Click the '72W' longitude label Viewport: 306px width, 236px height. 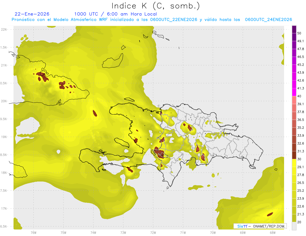[153, 233]
